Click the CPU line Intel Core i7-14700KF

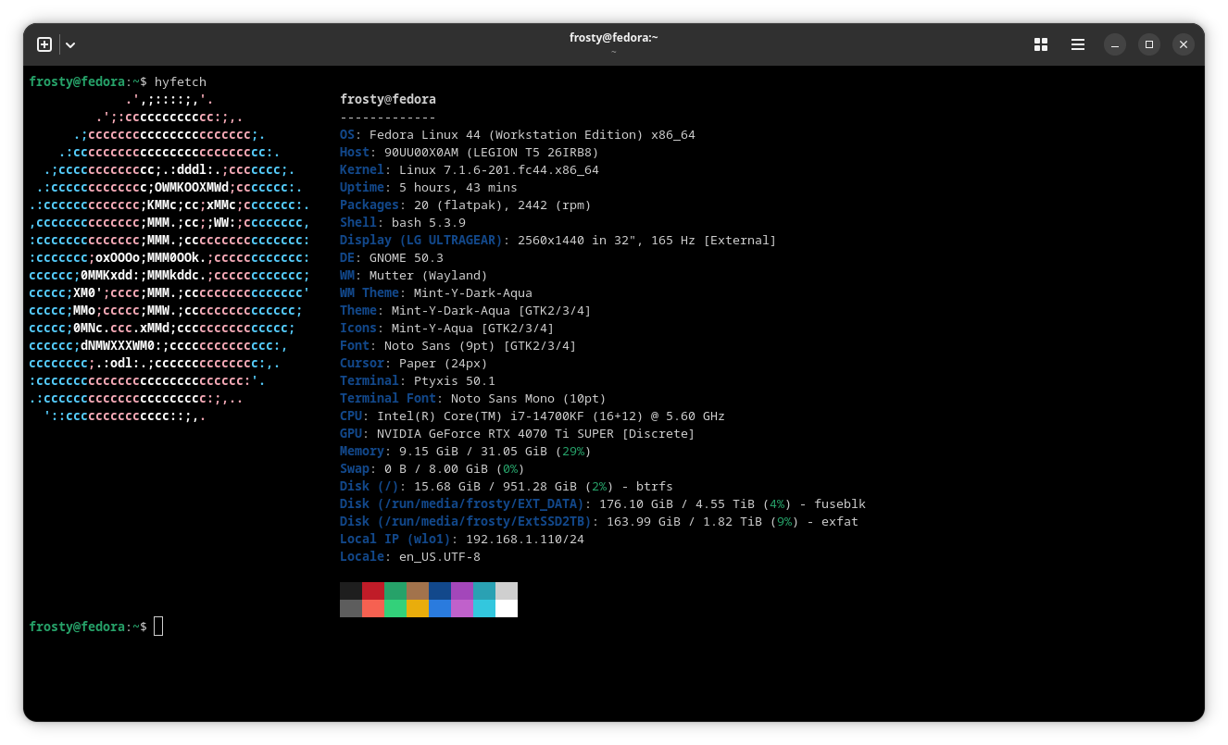(533, 416)
